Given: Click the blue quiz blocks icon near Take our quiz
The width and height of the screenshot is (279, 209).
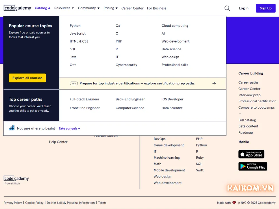Looking at the screenshot, I should 11,128.
